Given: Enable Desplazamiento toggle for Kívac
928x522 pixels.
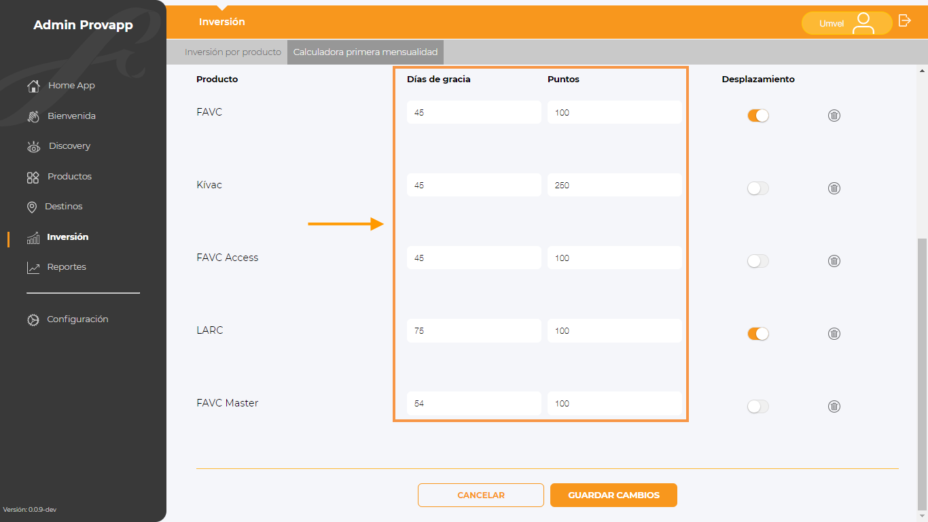Looking at the screenshot, I should (758, 188).
